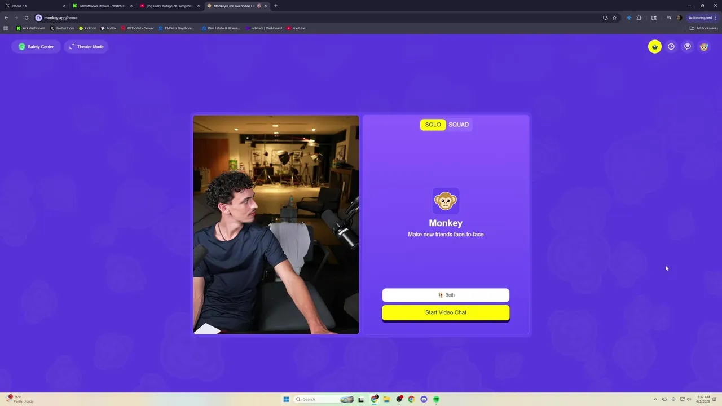Image resolution: width=722 pixels, height=406 pixels.
Task: Open the Windows Start menu
Action: click(x=286, y=399)
